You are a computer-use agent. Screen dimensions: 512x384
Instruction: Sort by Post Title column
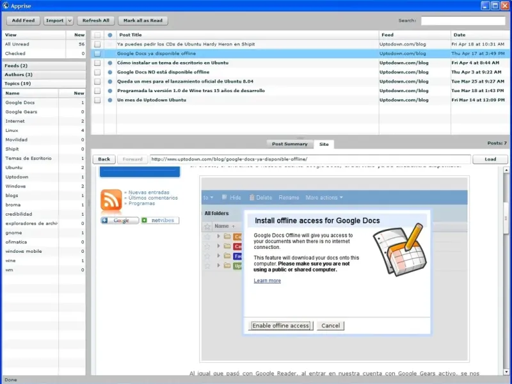(248, 35)
